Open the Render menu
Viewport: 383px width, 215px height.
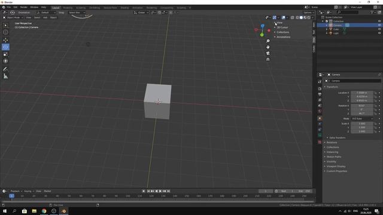pyautogui.click(x=24, y=7)
